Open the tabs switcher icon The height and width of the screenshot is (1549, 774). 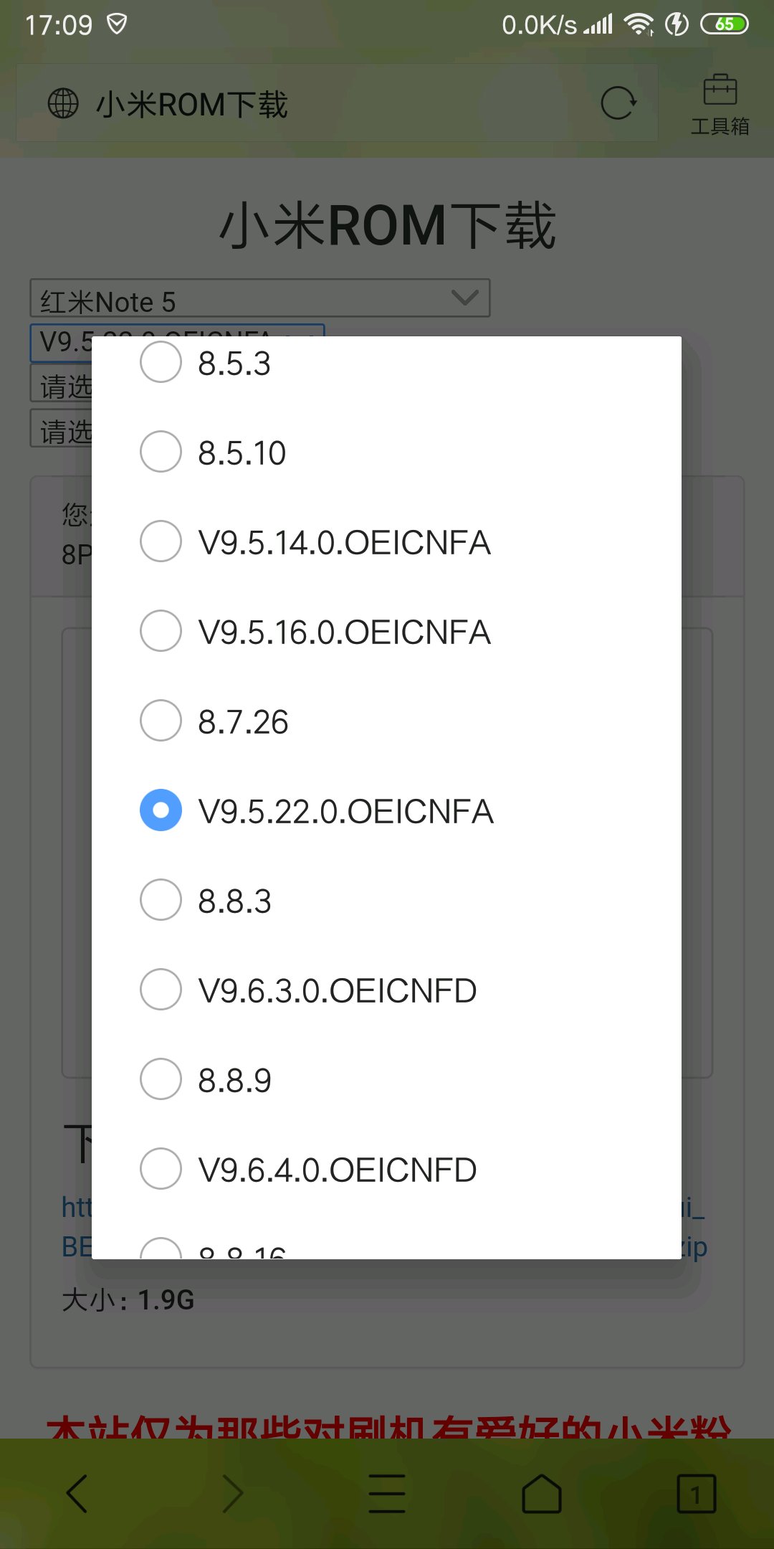[x=696, y=1494]
